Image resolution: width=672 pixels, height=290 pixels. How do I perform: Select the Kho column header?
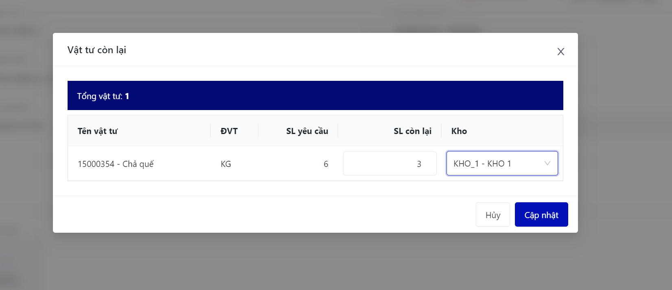click(x=459, y=131)
